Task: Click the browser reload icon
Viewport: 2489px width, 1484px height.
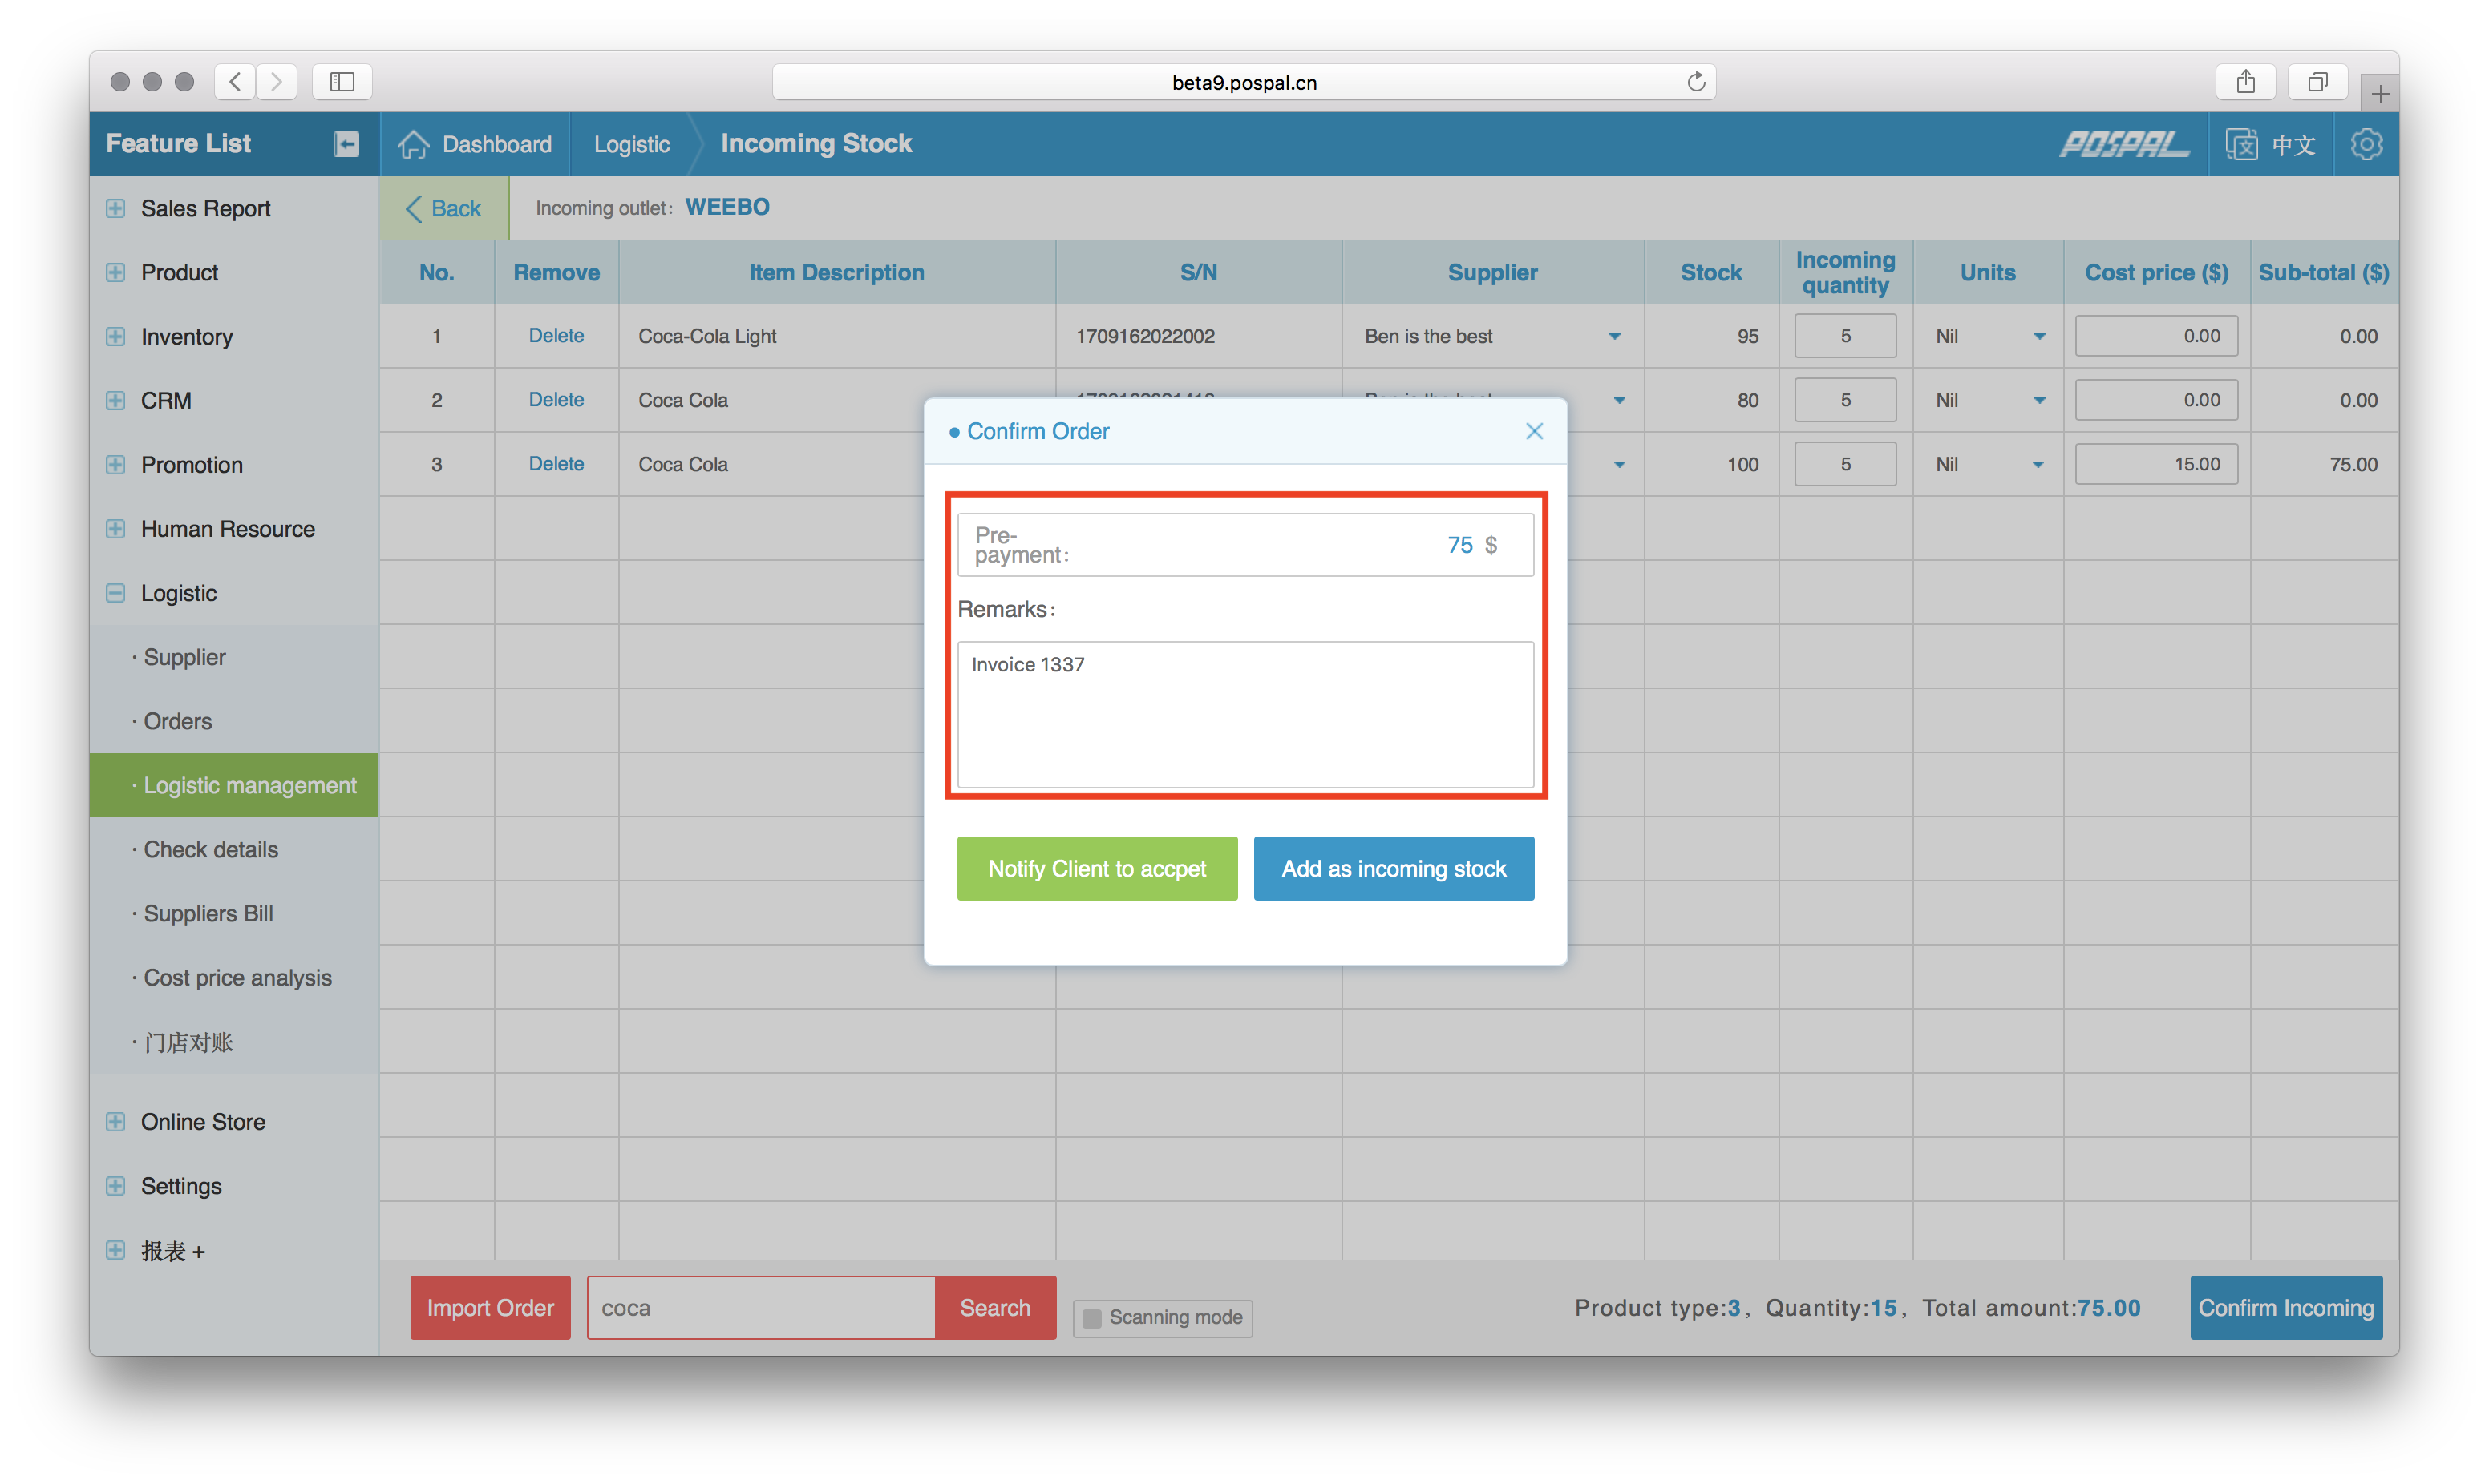Action: (x=1696, y=82)
